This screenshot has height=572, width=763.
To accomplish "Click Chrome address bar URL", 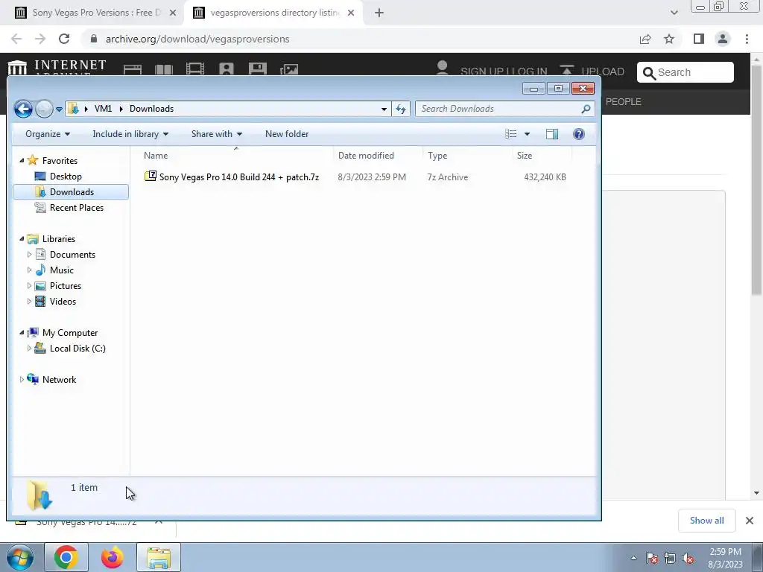I will point(197,39).
